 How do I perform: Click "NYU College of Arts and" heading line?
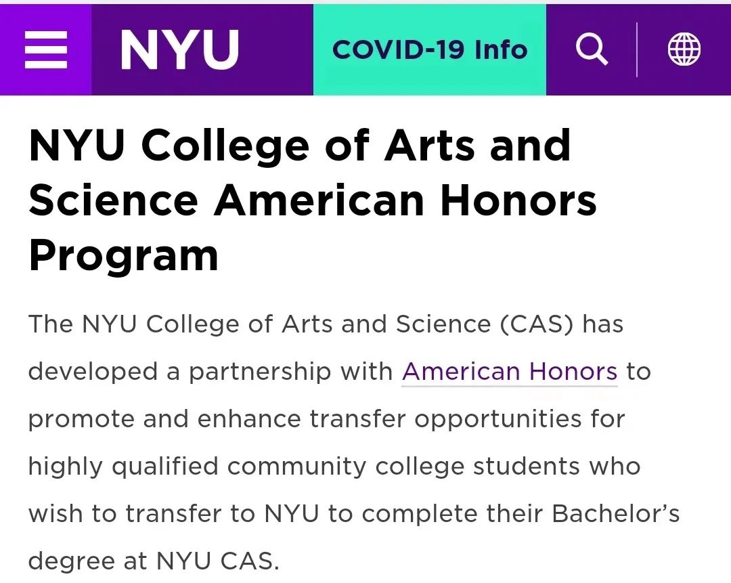300,145
